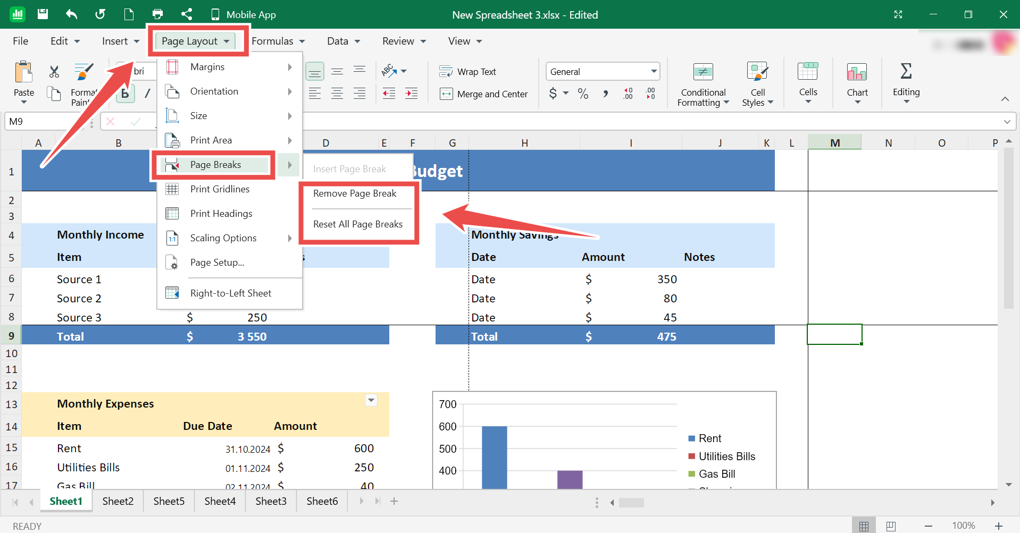Apply comma style format
The image size is (1020, 533).
tap(606, 94)
